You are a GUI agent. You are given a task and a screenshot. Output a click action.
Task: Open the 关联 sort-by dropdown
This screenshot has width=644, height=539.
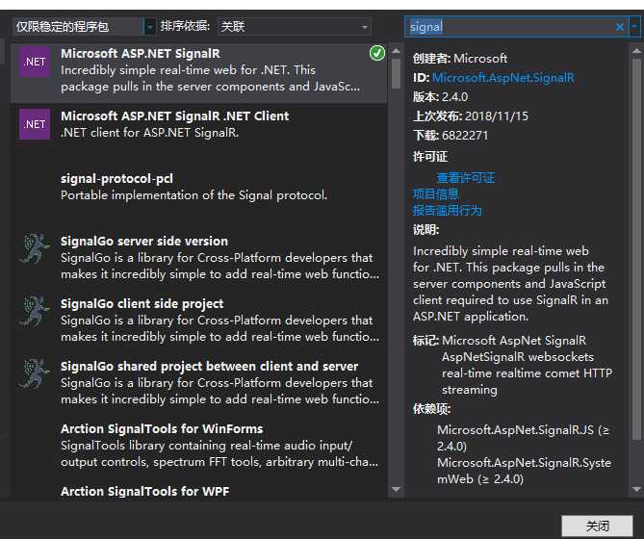tap(294, 27)
